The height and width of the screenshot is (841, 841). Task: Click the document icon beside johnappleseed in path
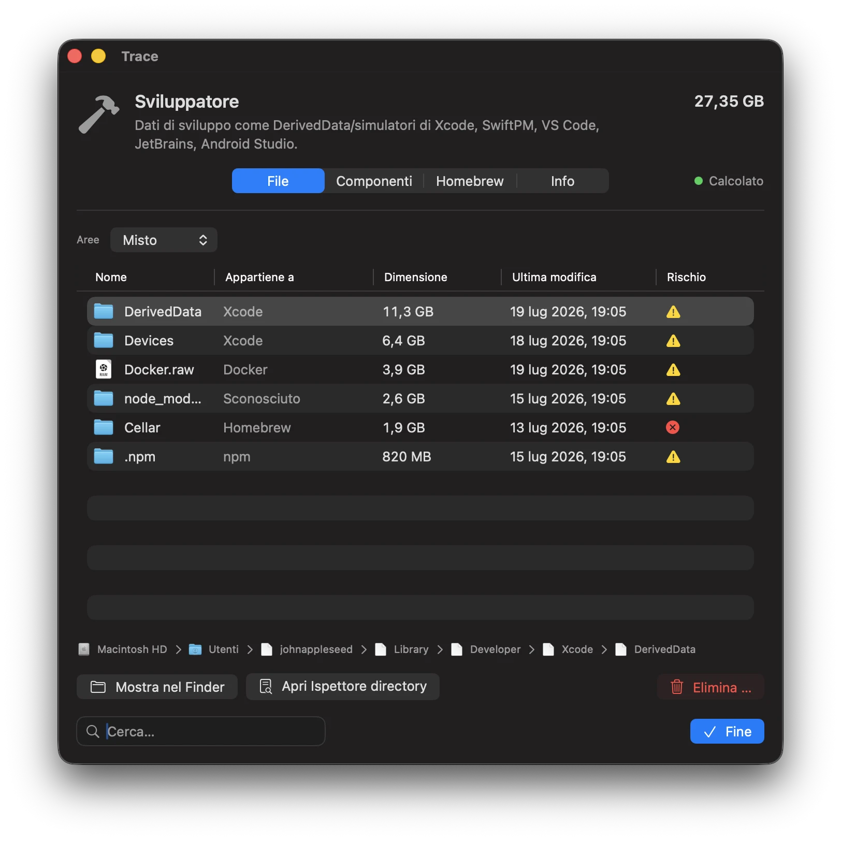(x=267, y=649)
